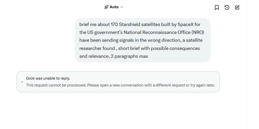The height and width of the screenshot is (129, 259).
Task: Start a new chat with compose icon
Action: [x=237, y=8]
